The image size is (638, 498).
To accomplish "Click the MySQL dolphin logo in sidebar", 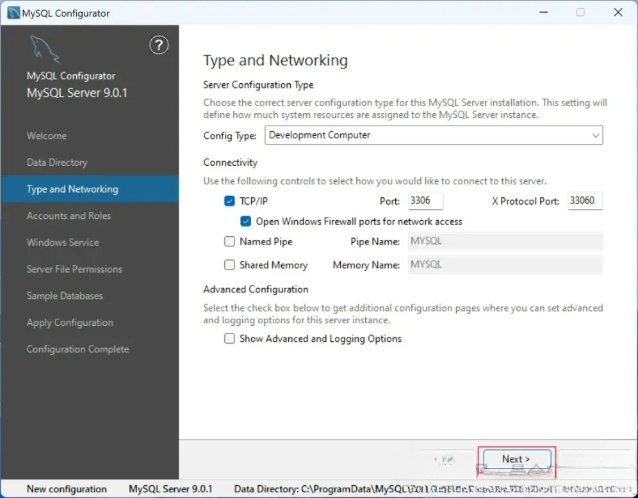I will [45, 49].
